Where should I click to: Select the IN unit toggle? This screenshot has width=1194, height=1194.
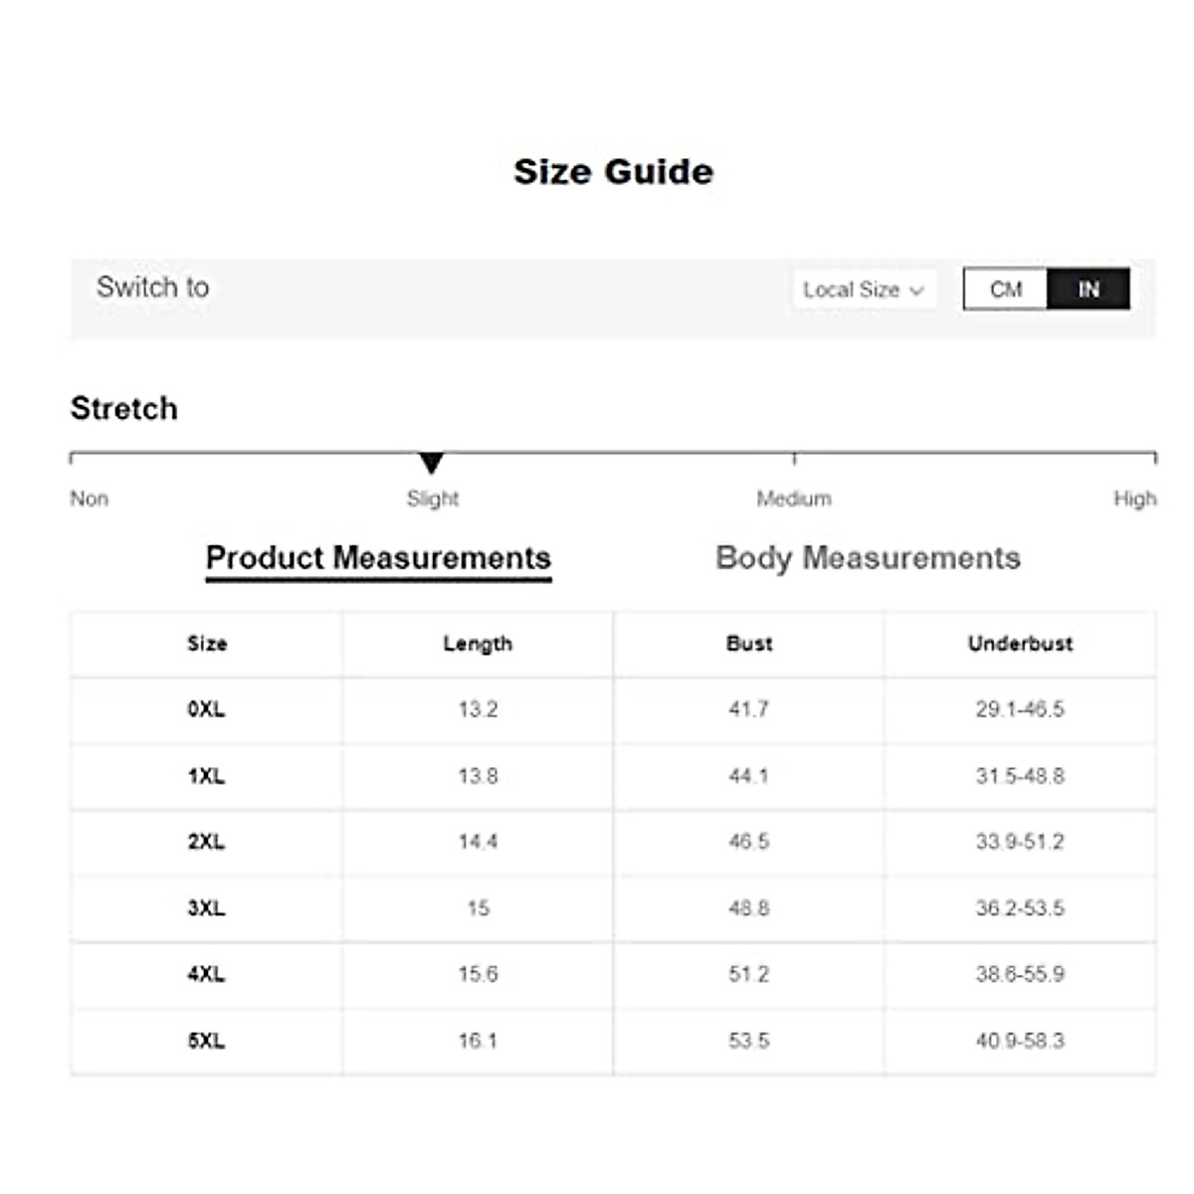tap(1089, 290)
